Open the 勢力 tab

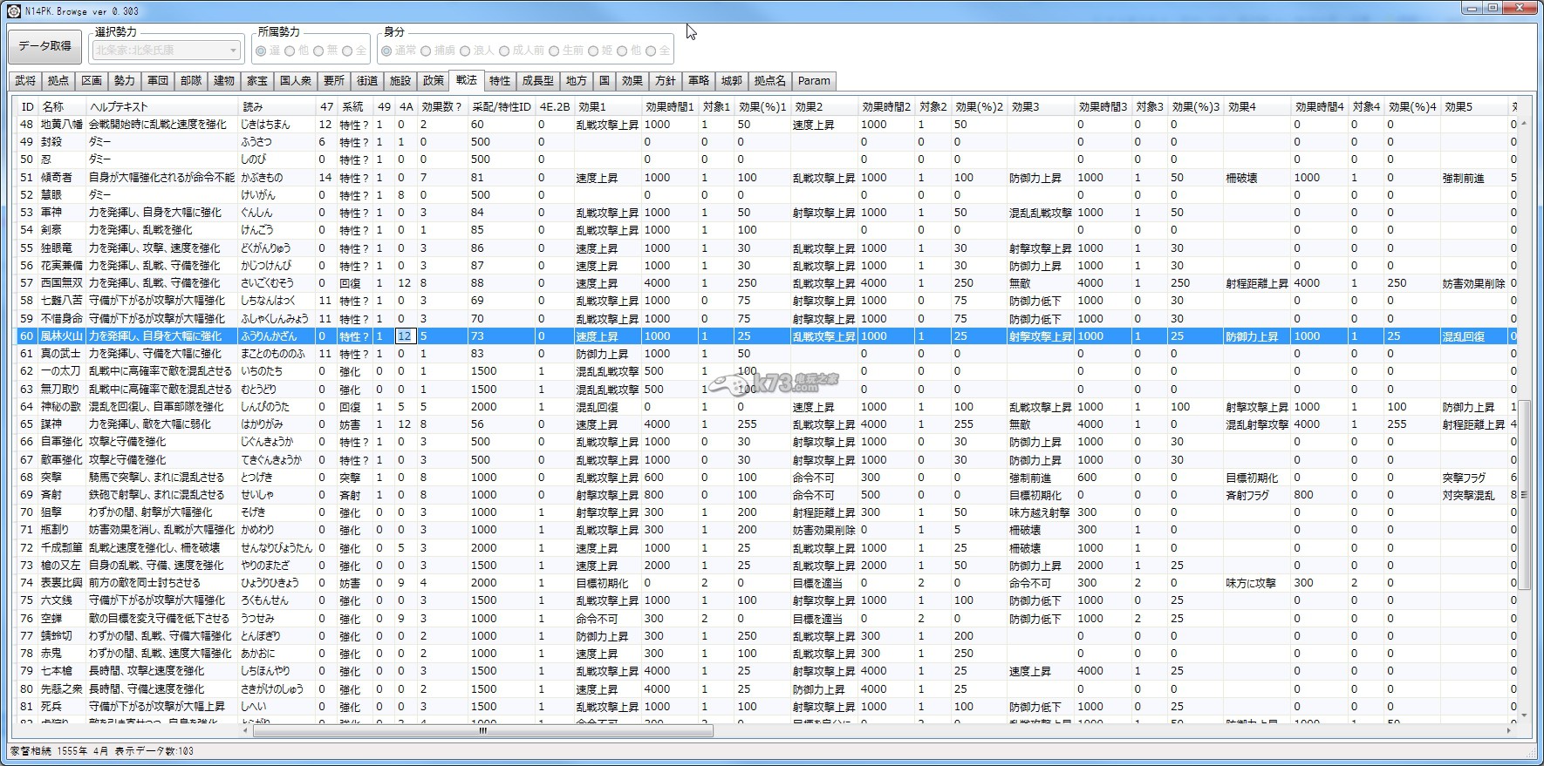[125, 81]
